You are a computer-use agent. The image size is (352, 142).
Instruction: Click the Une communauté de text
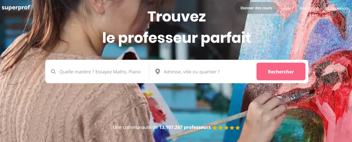click(135, 128)
